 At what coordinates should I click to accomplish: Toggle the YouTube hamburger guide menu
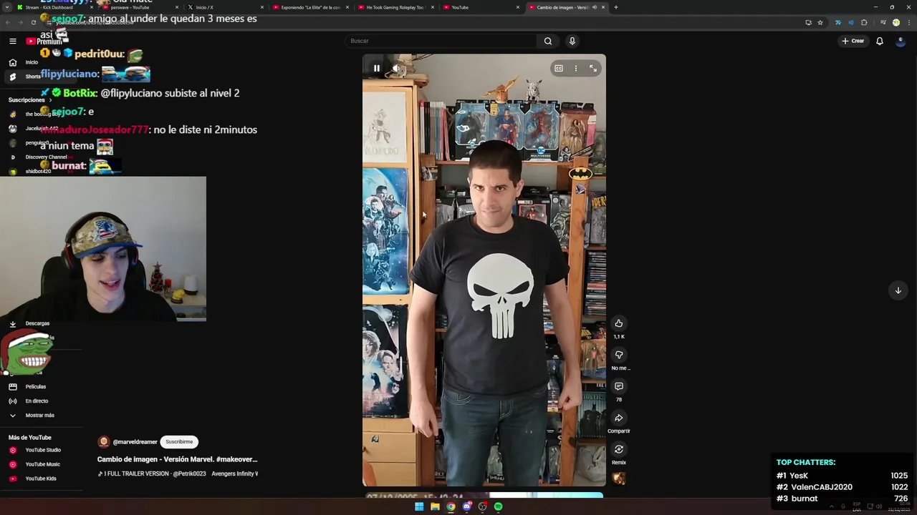coord(12,41)
